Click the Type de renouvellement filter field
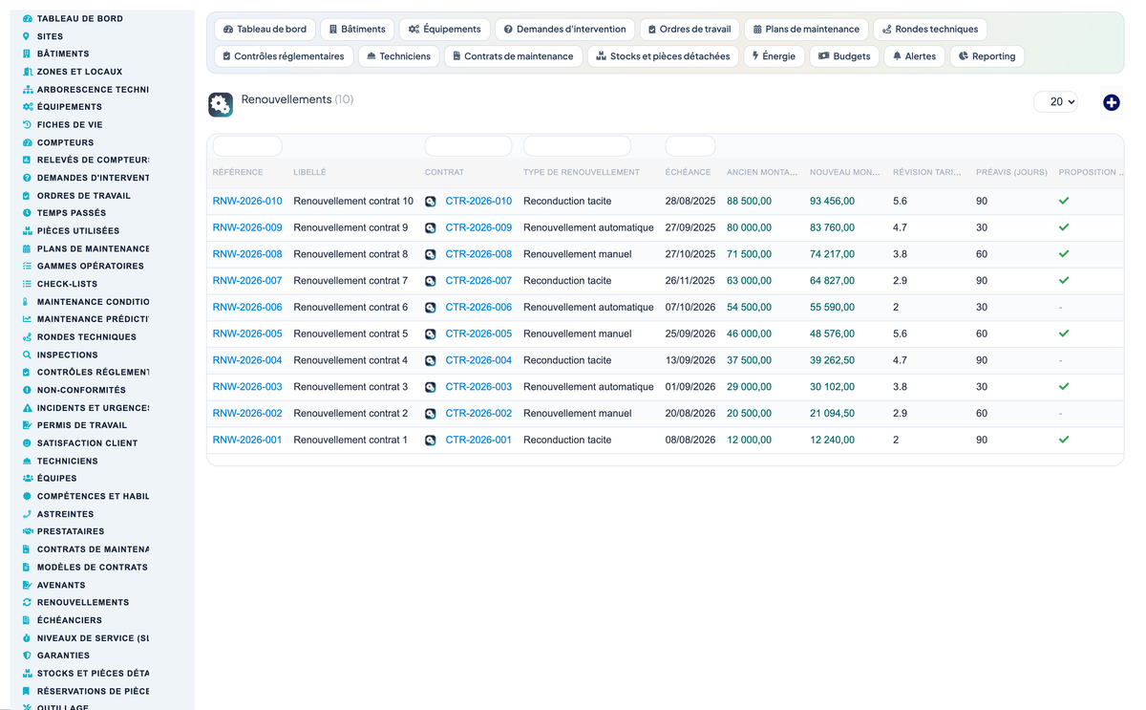The height and width of the screenshot is (710, 1146). [577, 146]
